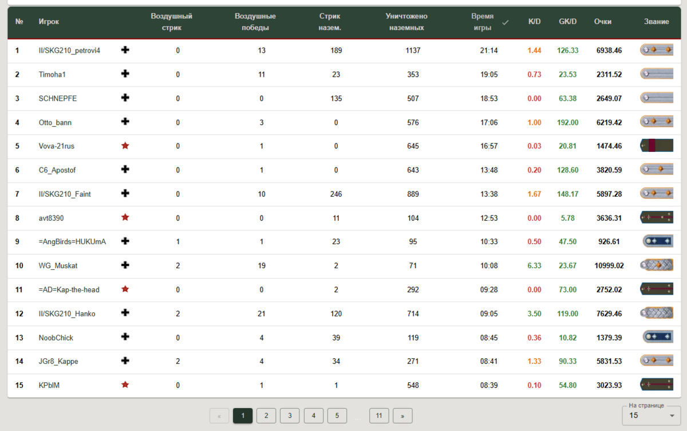
Task: Go to page 2 of results
Action: [266, 416]
